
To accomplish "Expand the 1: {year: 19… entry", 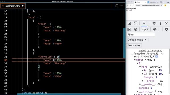I will click(143, 74).
